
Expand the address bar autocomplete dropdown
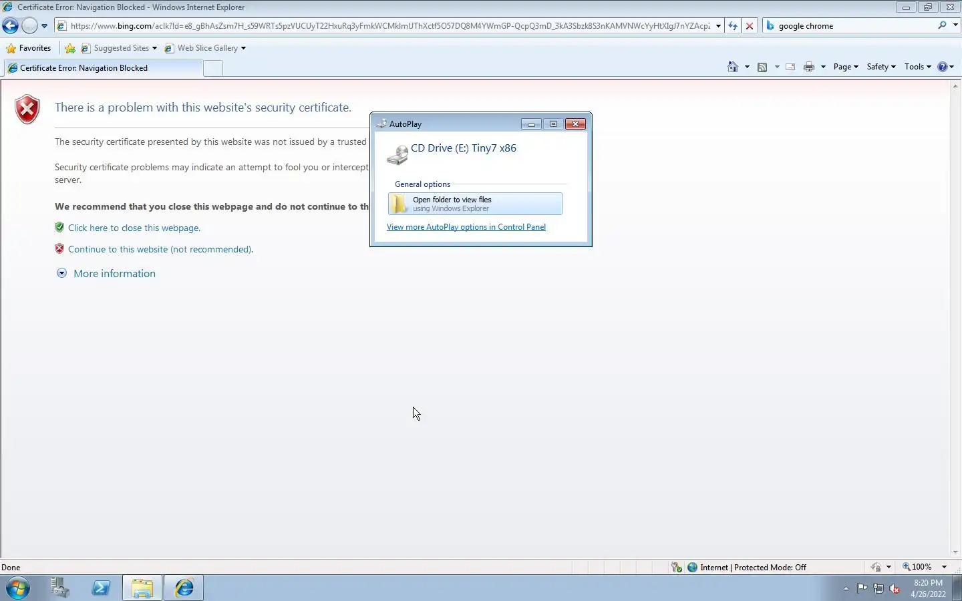point(718,26)
